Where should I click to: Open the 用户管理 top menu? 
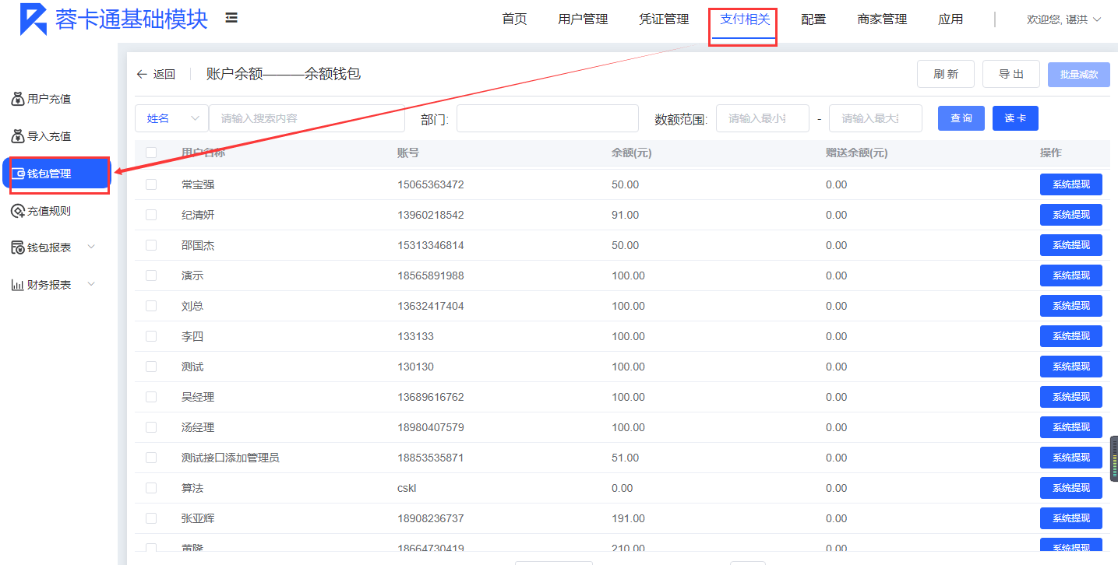point(583,19)
